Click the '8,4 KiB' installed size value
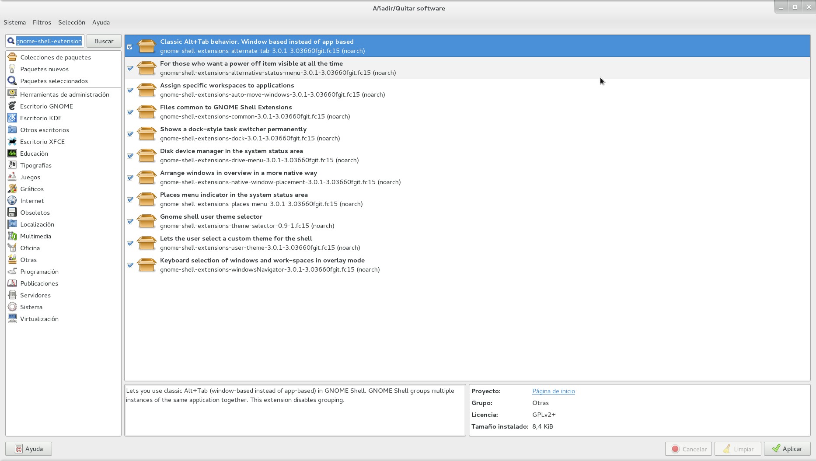The width and height of the screenshot is (816, 461). point(543,426)
